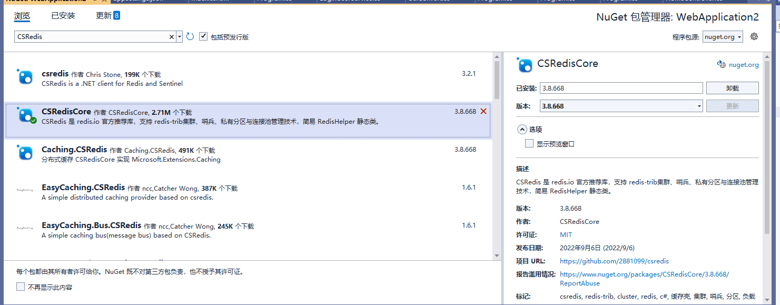Open the search box history dropdown arrow
This screenshot has height=305, width=780.
[180, 37]
